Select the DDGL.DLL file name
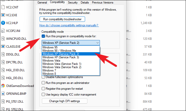The width and height of the screenshot is (186, 111). [x=13, y=54]
